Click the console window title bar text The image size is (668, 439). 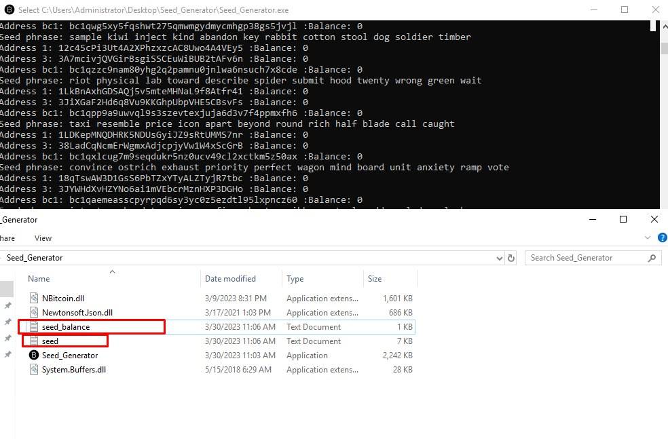tap(153, 9)
